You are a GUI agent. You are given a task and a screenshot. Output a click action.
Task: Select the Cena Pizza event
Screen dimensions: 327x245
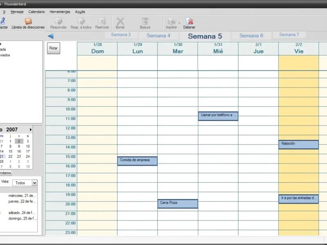178,204
